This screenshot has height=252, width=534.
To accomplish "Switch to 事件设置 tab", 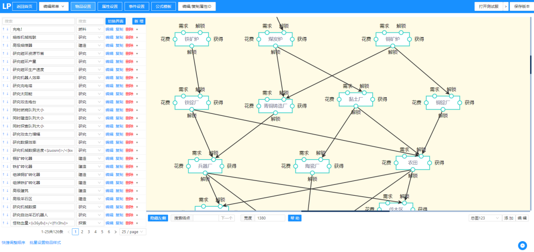I will tap(136, 6).
